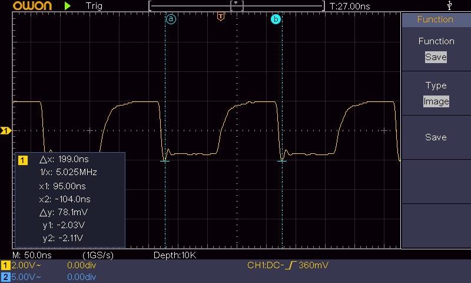Click the (1GS/s) sample rate readout
Viewport: 471px width, 283px height.
tap(98, 255)
